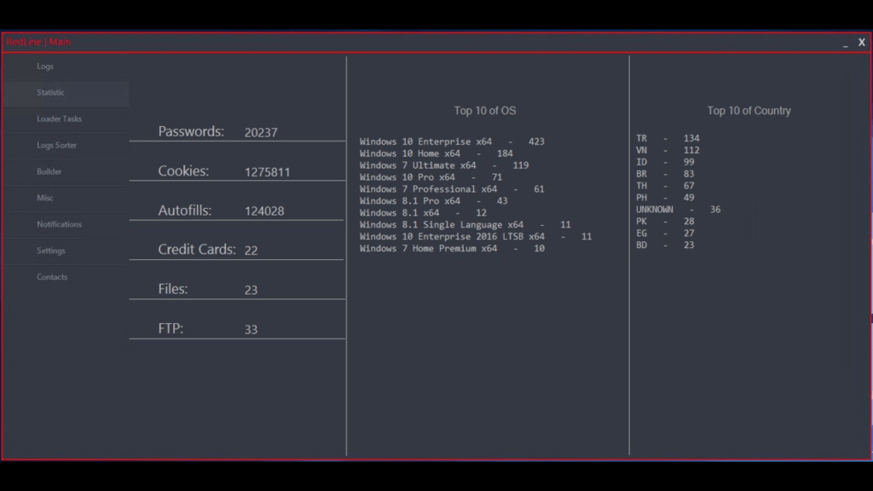Click the PK country row
Image resolution: width=873 pixels, height=491 pixels.
pyautogui.click(x=665, y=222)
